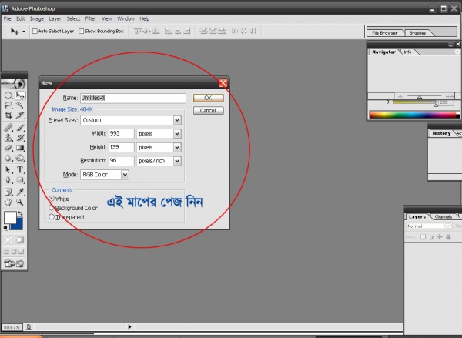Choose the White contents radio button
This screenshot has height=338, width=462.
pyautogui.click(x=52, y=199)
